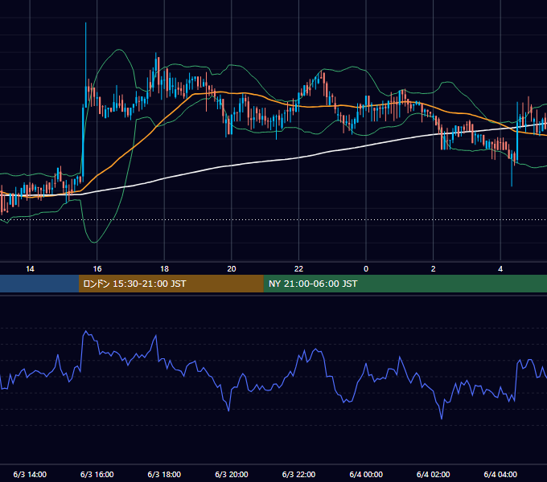
Task: Click the 6/3 14:00 time label
Action: coord(30,474)
